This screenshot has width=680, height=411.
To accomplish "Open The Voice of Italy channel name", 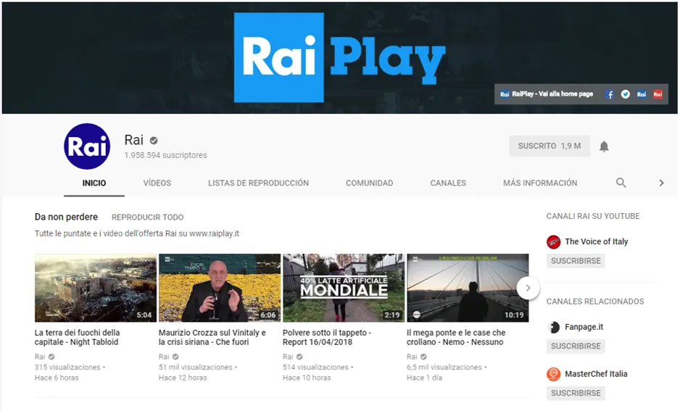I will click(x=597, y=241).
